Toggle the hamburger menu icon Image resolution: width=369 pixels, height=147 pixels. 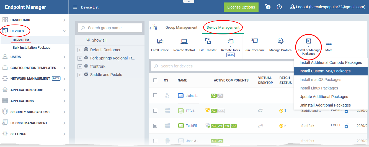75,7
